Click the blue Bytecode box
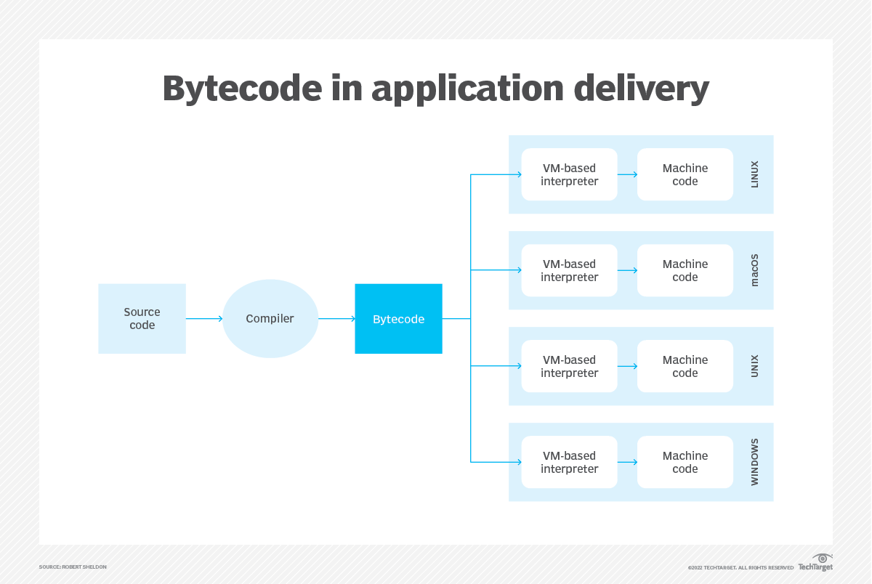 [398, 319]
